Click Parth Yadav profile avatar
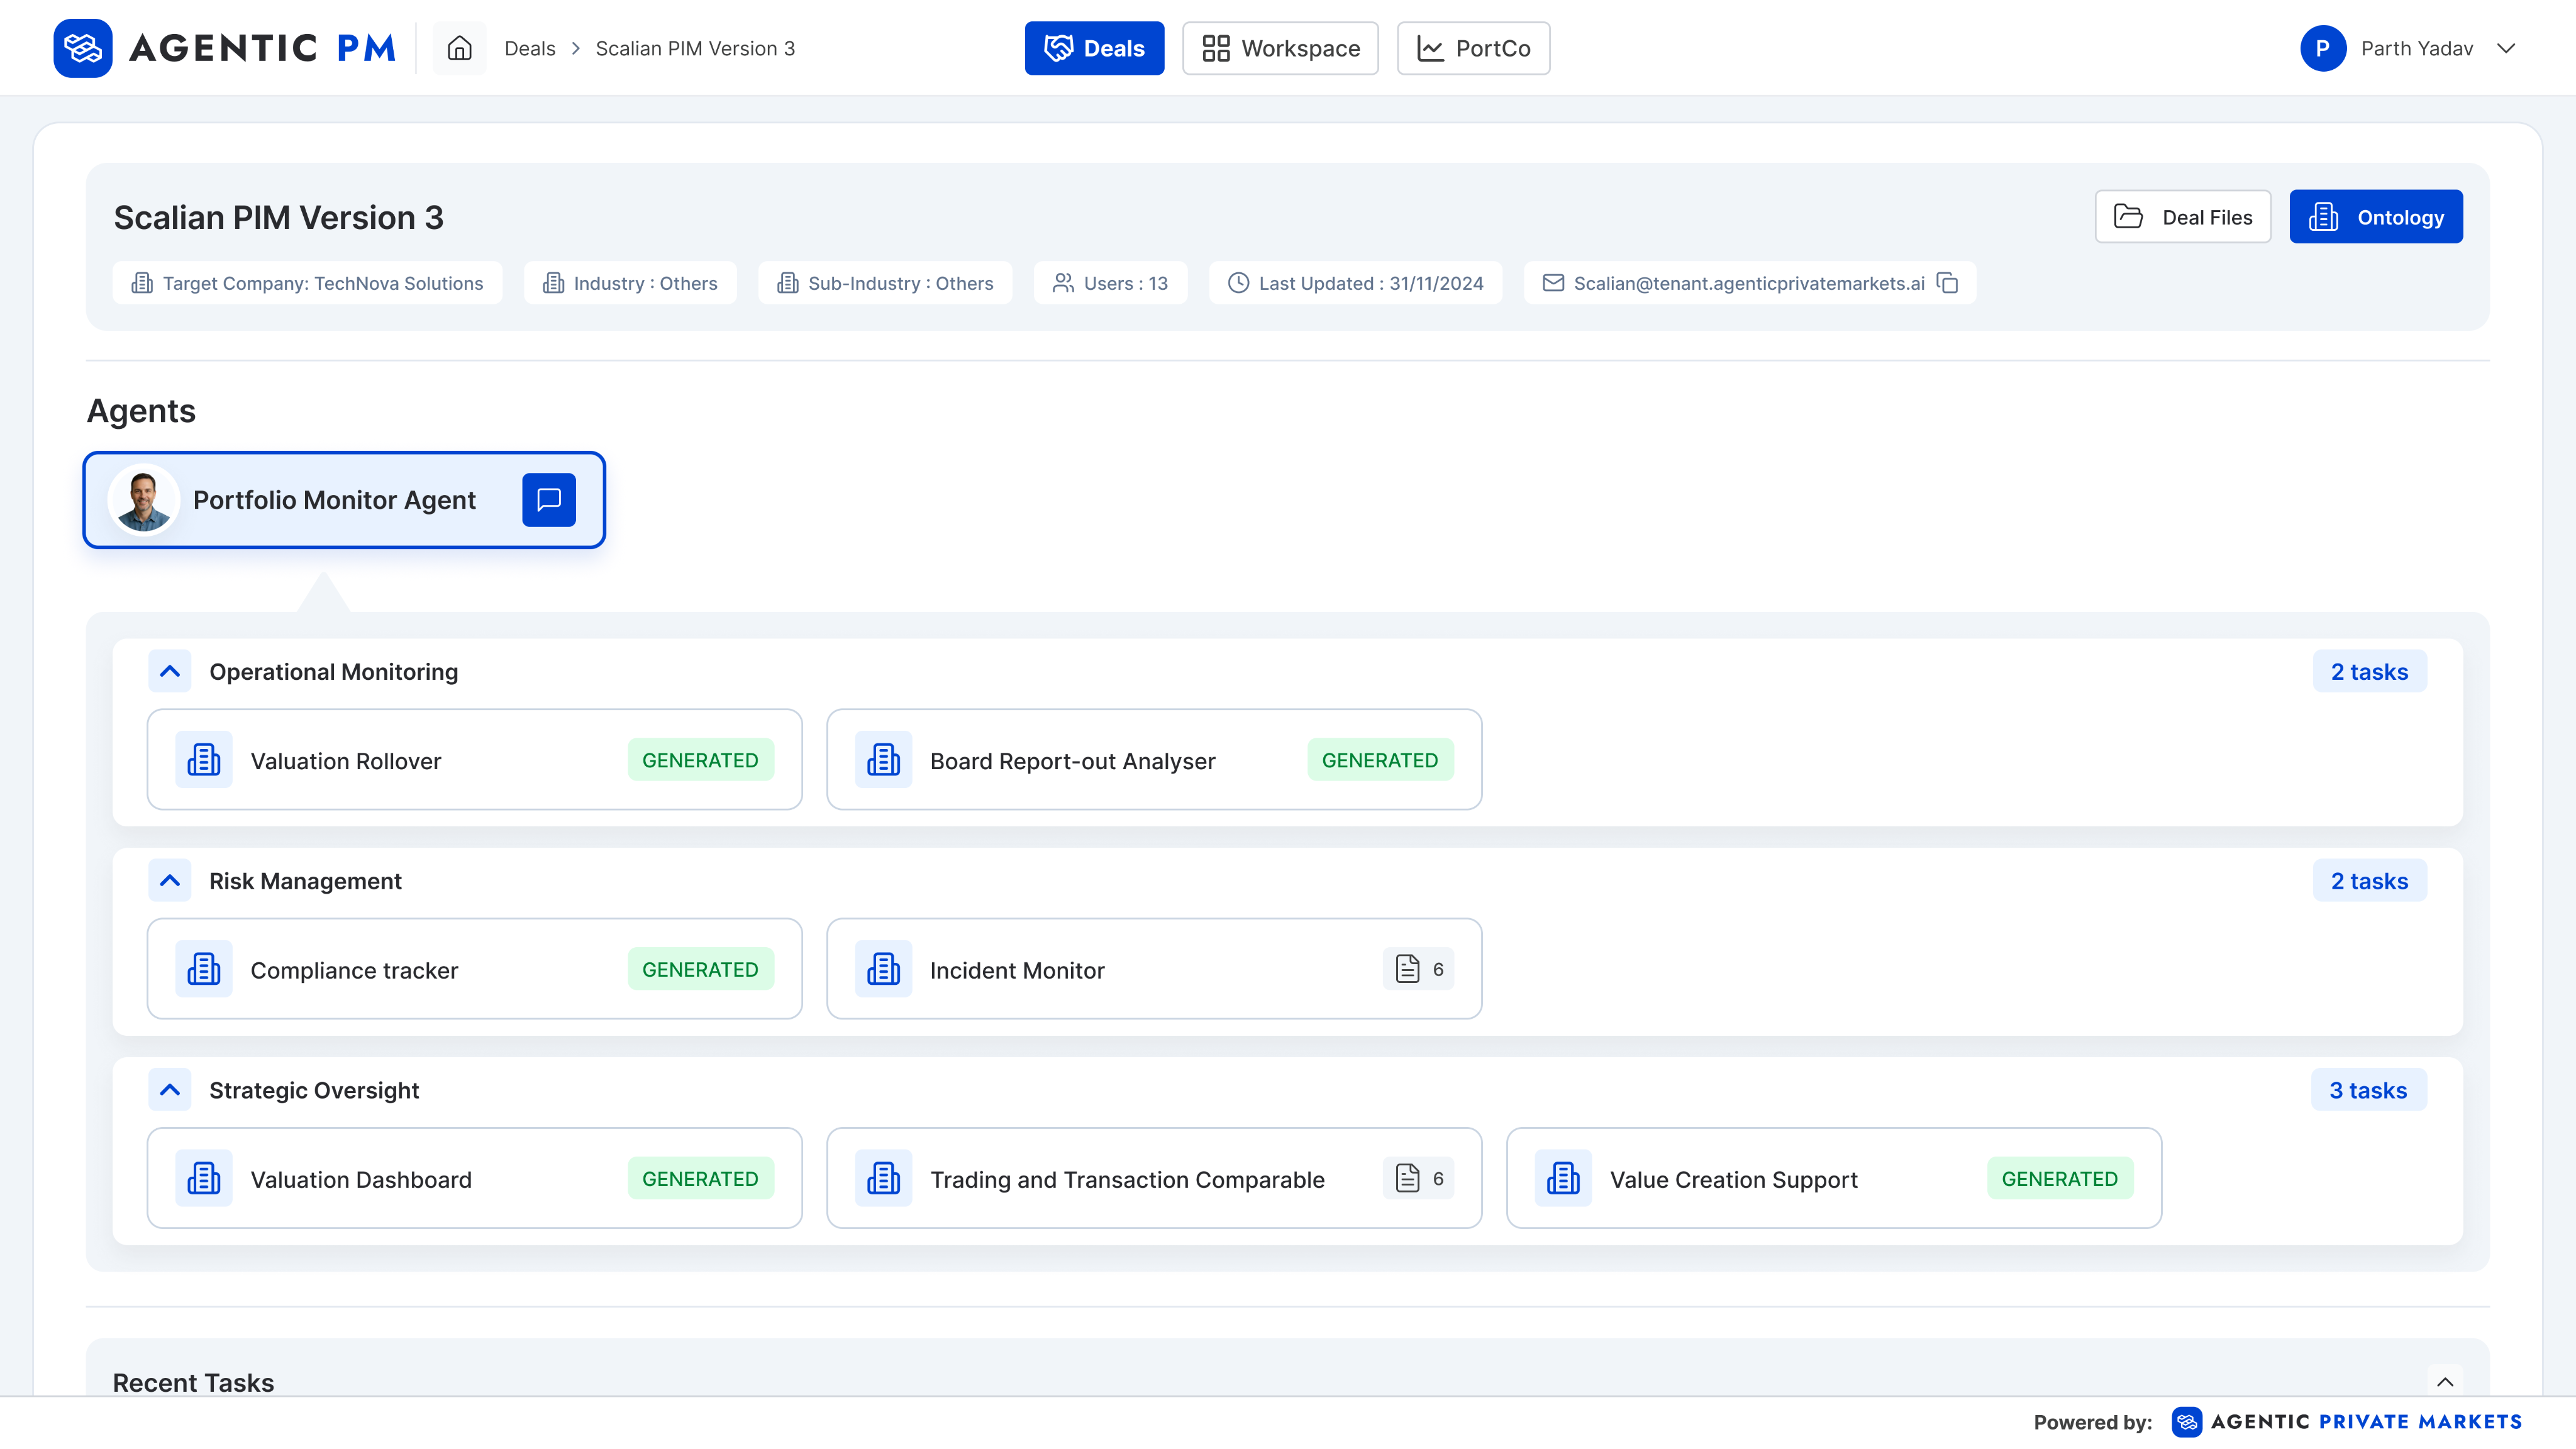This screenshot has height=1449, width=2576. (x=2322, y=48)
